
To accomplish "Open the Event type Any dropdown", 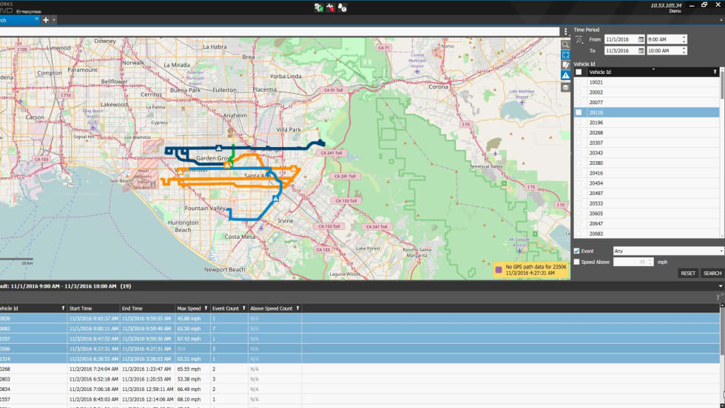I will 667,251.
